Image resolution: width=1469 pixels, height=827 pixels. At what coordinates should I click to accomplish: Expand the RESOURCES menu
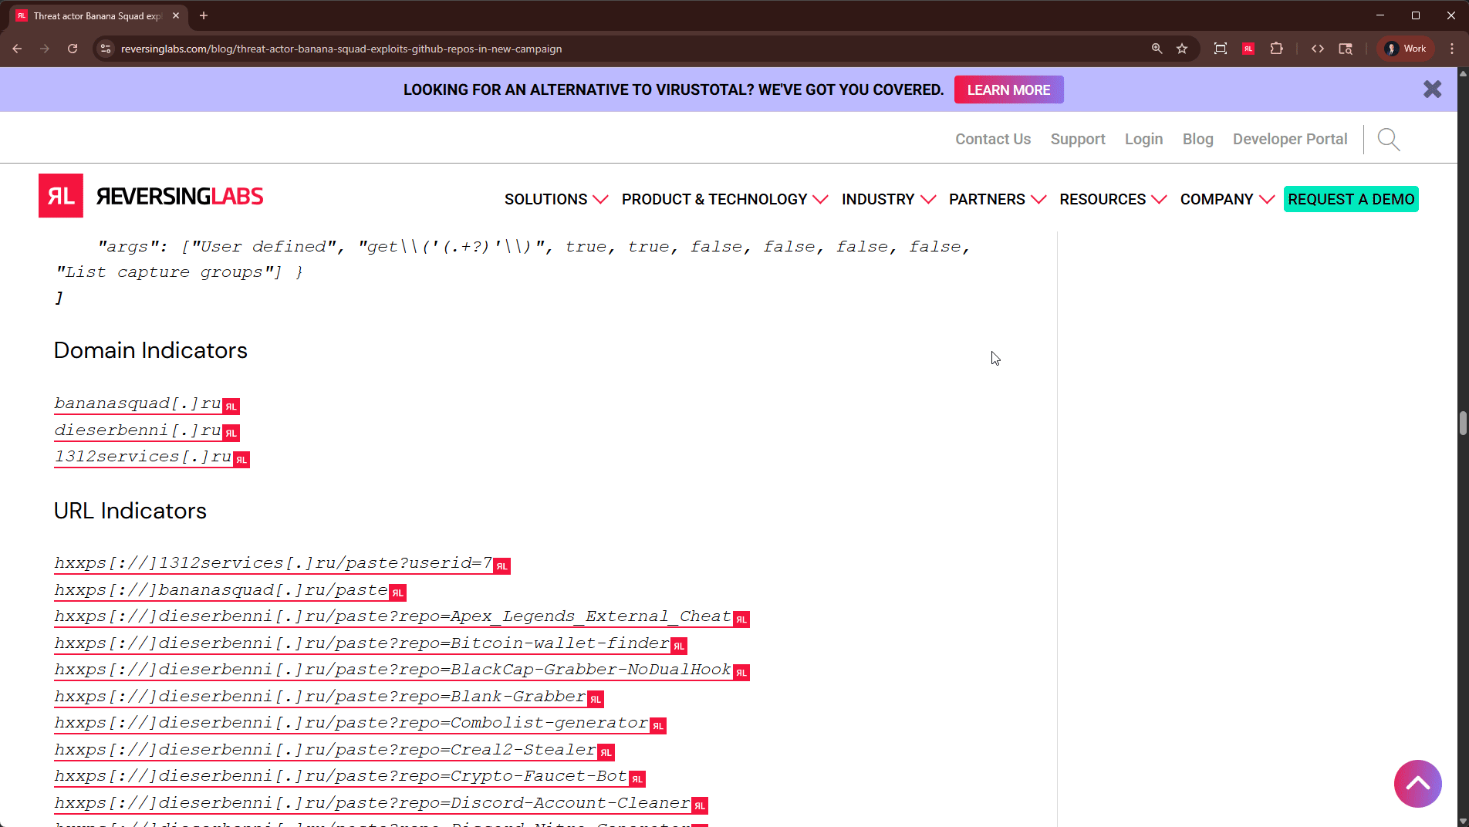[1113, 199]
